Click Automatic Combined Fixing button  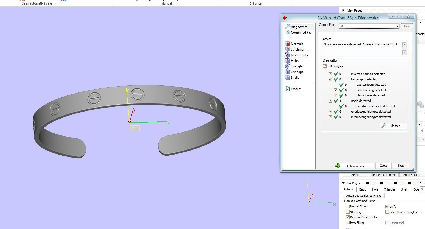363,196
